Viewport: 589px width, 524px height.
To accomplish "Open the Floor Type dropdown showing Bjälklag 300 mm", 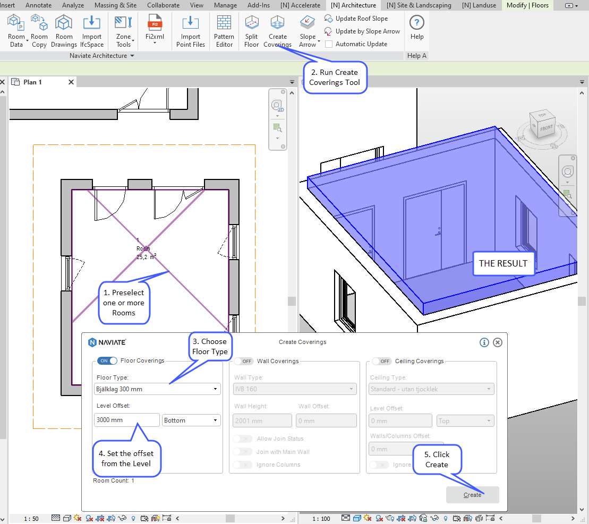I will (x=157, y=389).
